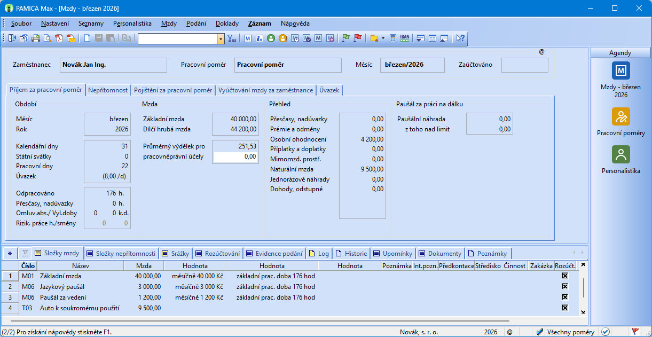Image resolution: width=652 pixels, height=337 pixels.
Task: Mark the record with the green flag
Action: 346,38
